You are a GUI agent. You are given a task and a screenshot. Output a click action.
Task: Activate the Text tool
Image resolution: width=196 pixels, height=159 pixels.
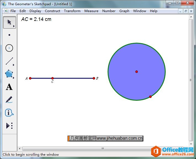[x=9, y=87]
